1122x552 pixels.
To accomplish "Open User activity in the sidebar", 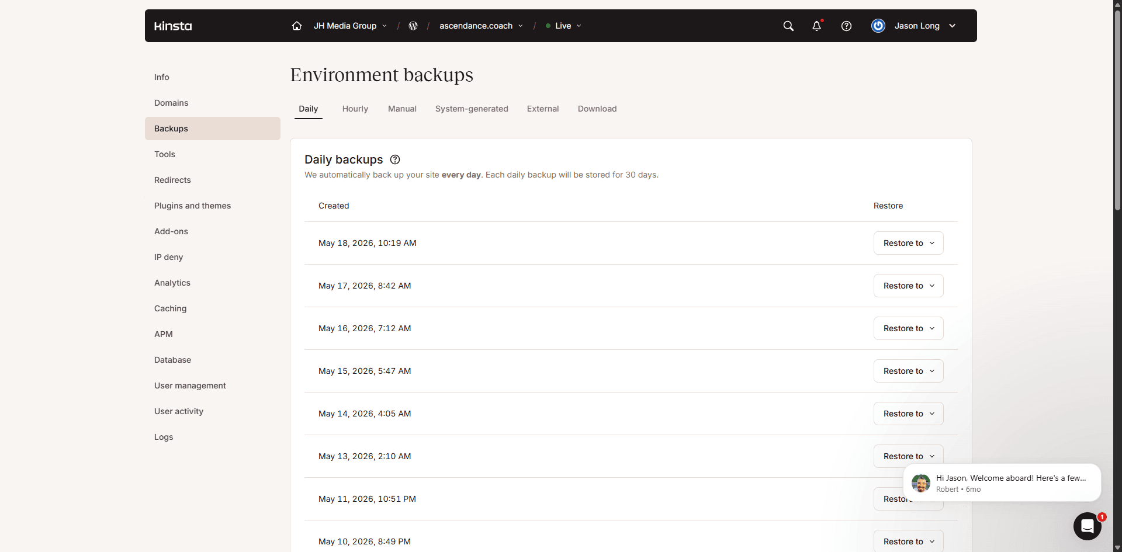I will 213,411.
